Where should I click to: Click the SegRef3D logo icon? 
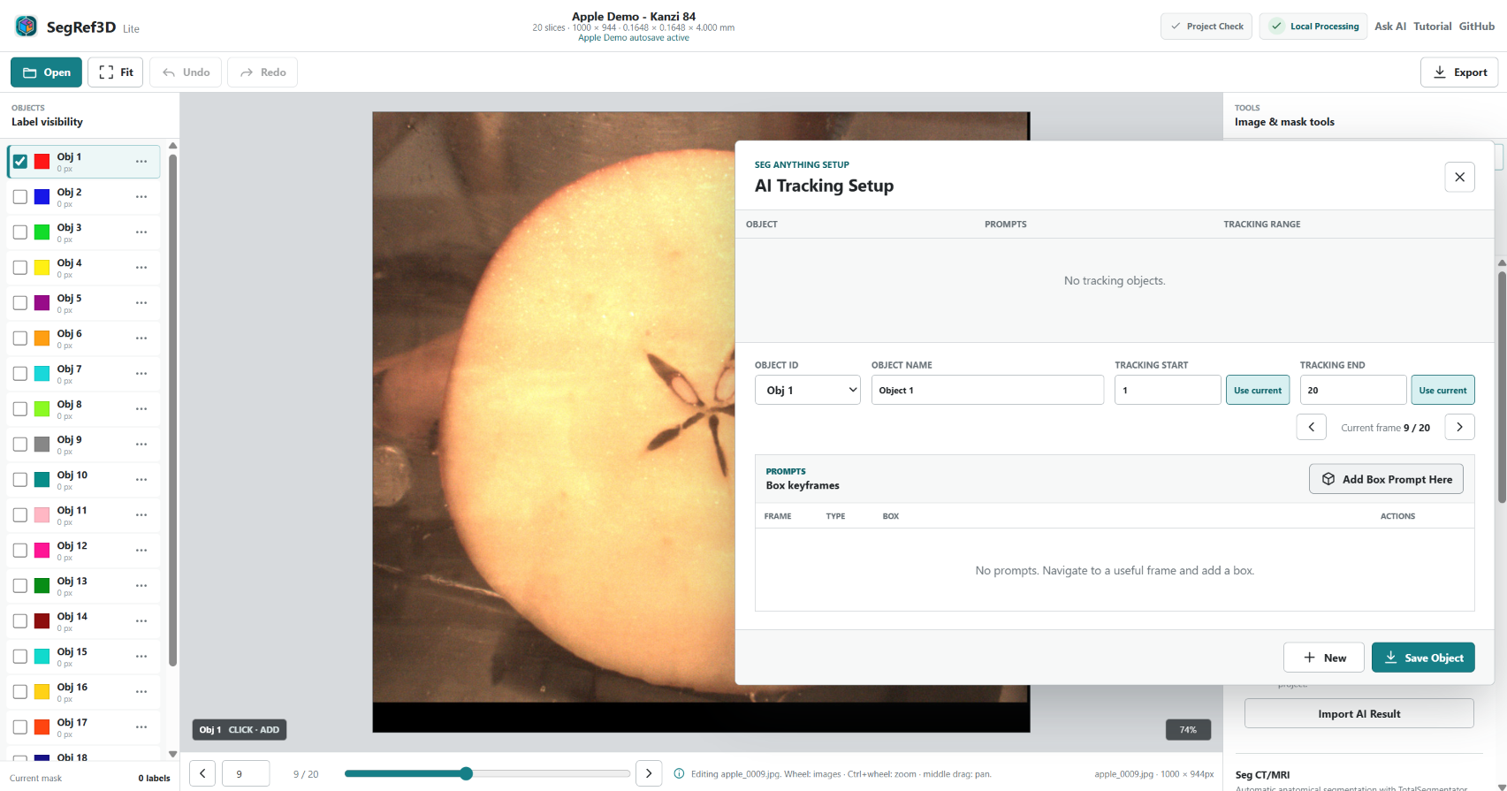[x=27, y=27]
